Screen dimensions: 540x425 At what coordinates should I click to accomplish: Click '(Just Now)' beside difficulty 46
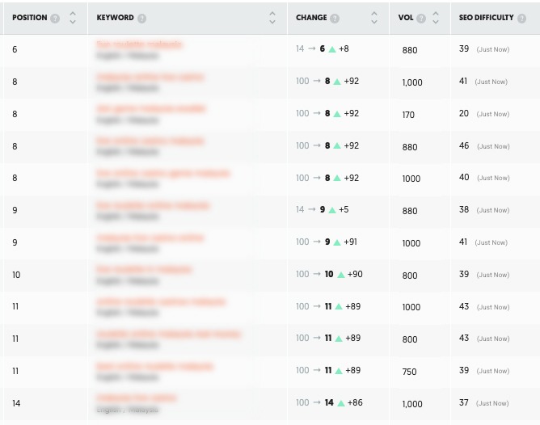[493, 146]
